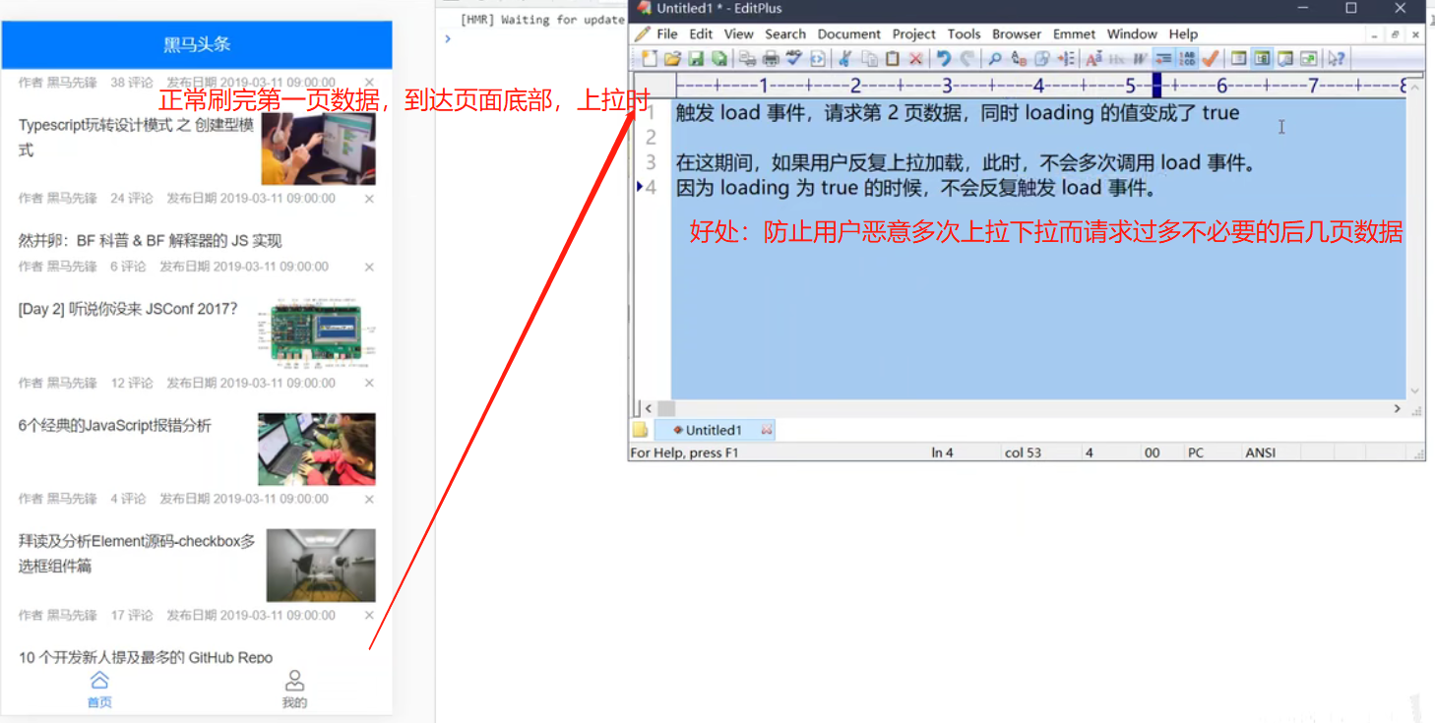Image resolution: width=1435 pixels, height=723 pixels.
Task: Open Find with the magnifier icon
Action: click(994, 59)
